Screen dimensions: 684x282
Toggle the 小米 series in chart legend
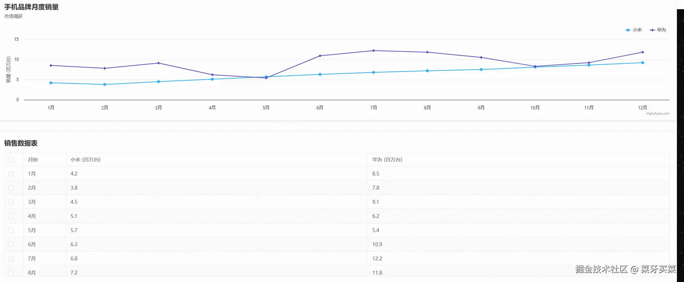634,30
